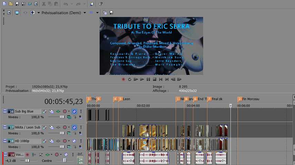Expand the preview overlays dropdown arrow
This screenshot has height=165, width=295.
click(x=97, y=13)
